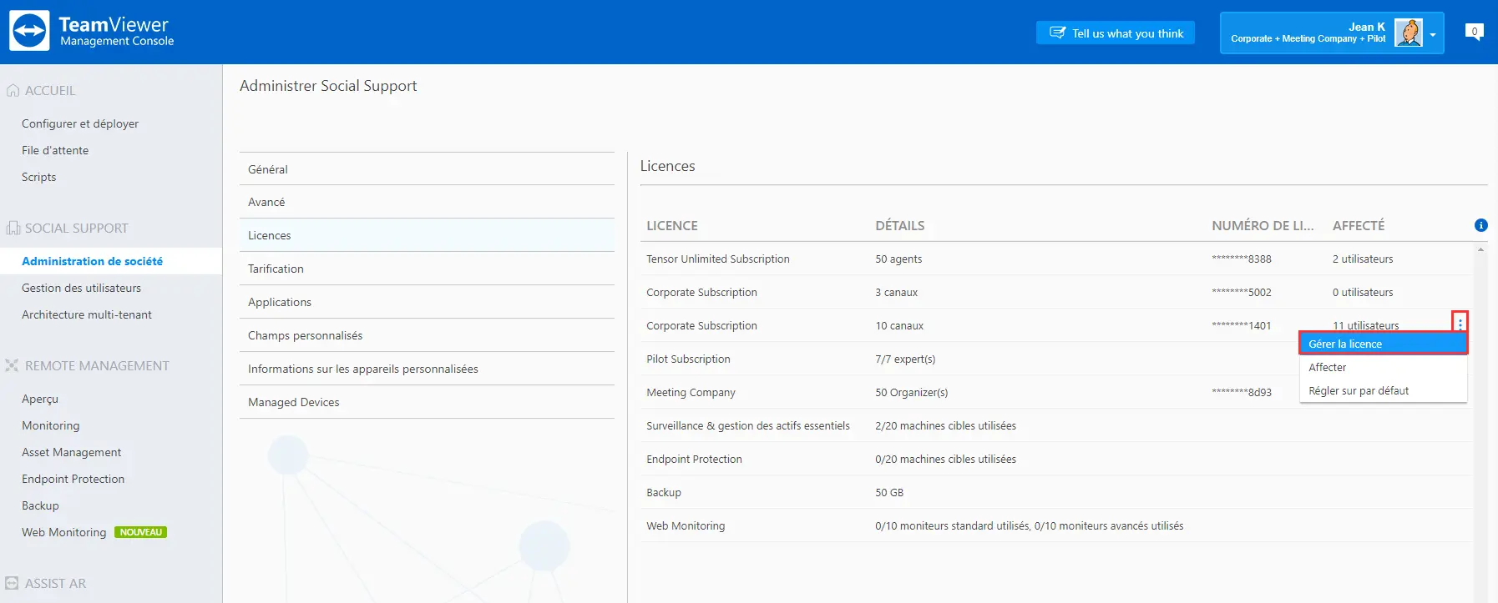Choose Régler sur par défaut
Image resolution: width=1498 pixels, height=603 pixels.
coord(1383,390)
